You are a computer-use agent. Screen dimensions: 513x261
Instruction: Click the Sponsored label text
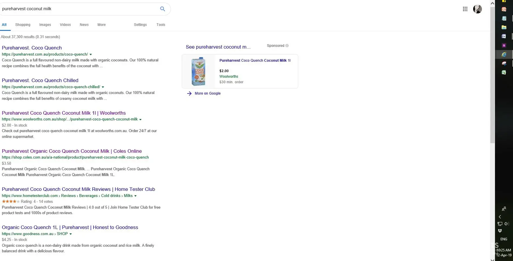coord(276,46)
